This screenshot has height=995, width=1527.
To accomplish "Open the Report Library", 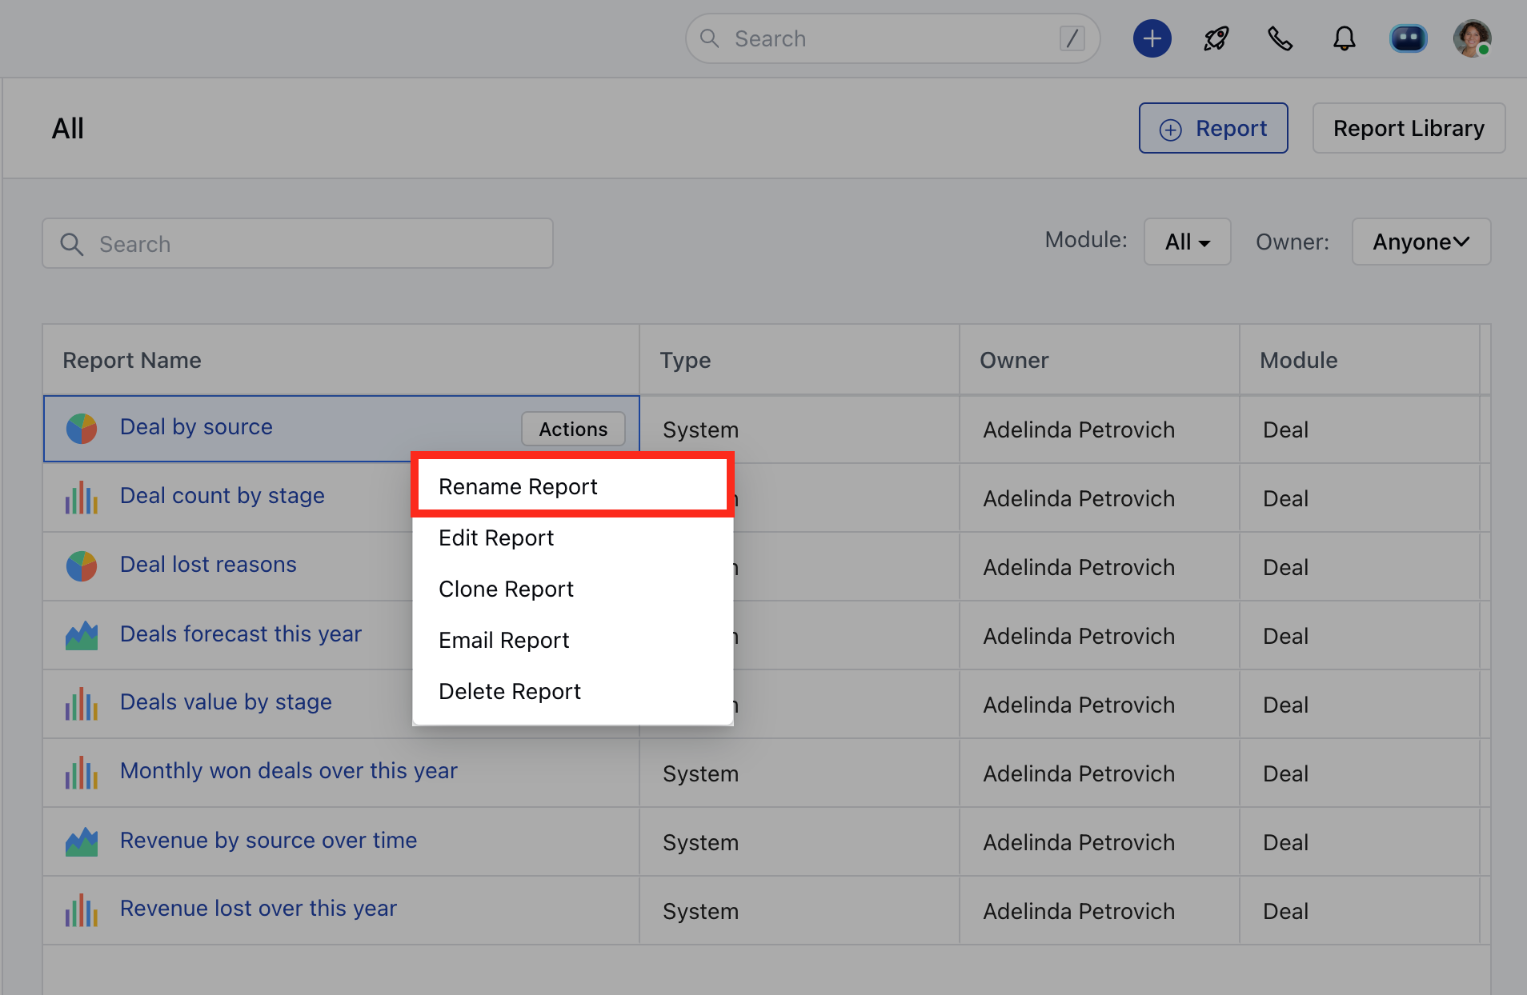I will tap(1409, 128).
